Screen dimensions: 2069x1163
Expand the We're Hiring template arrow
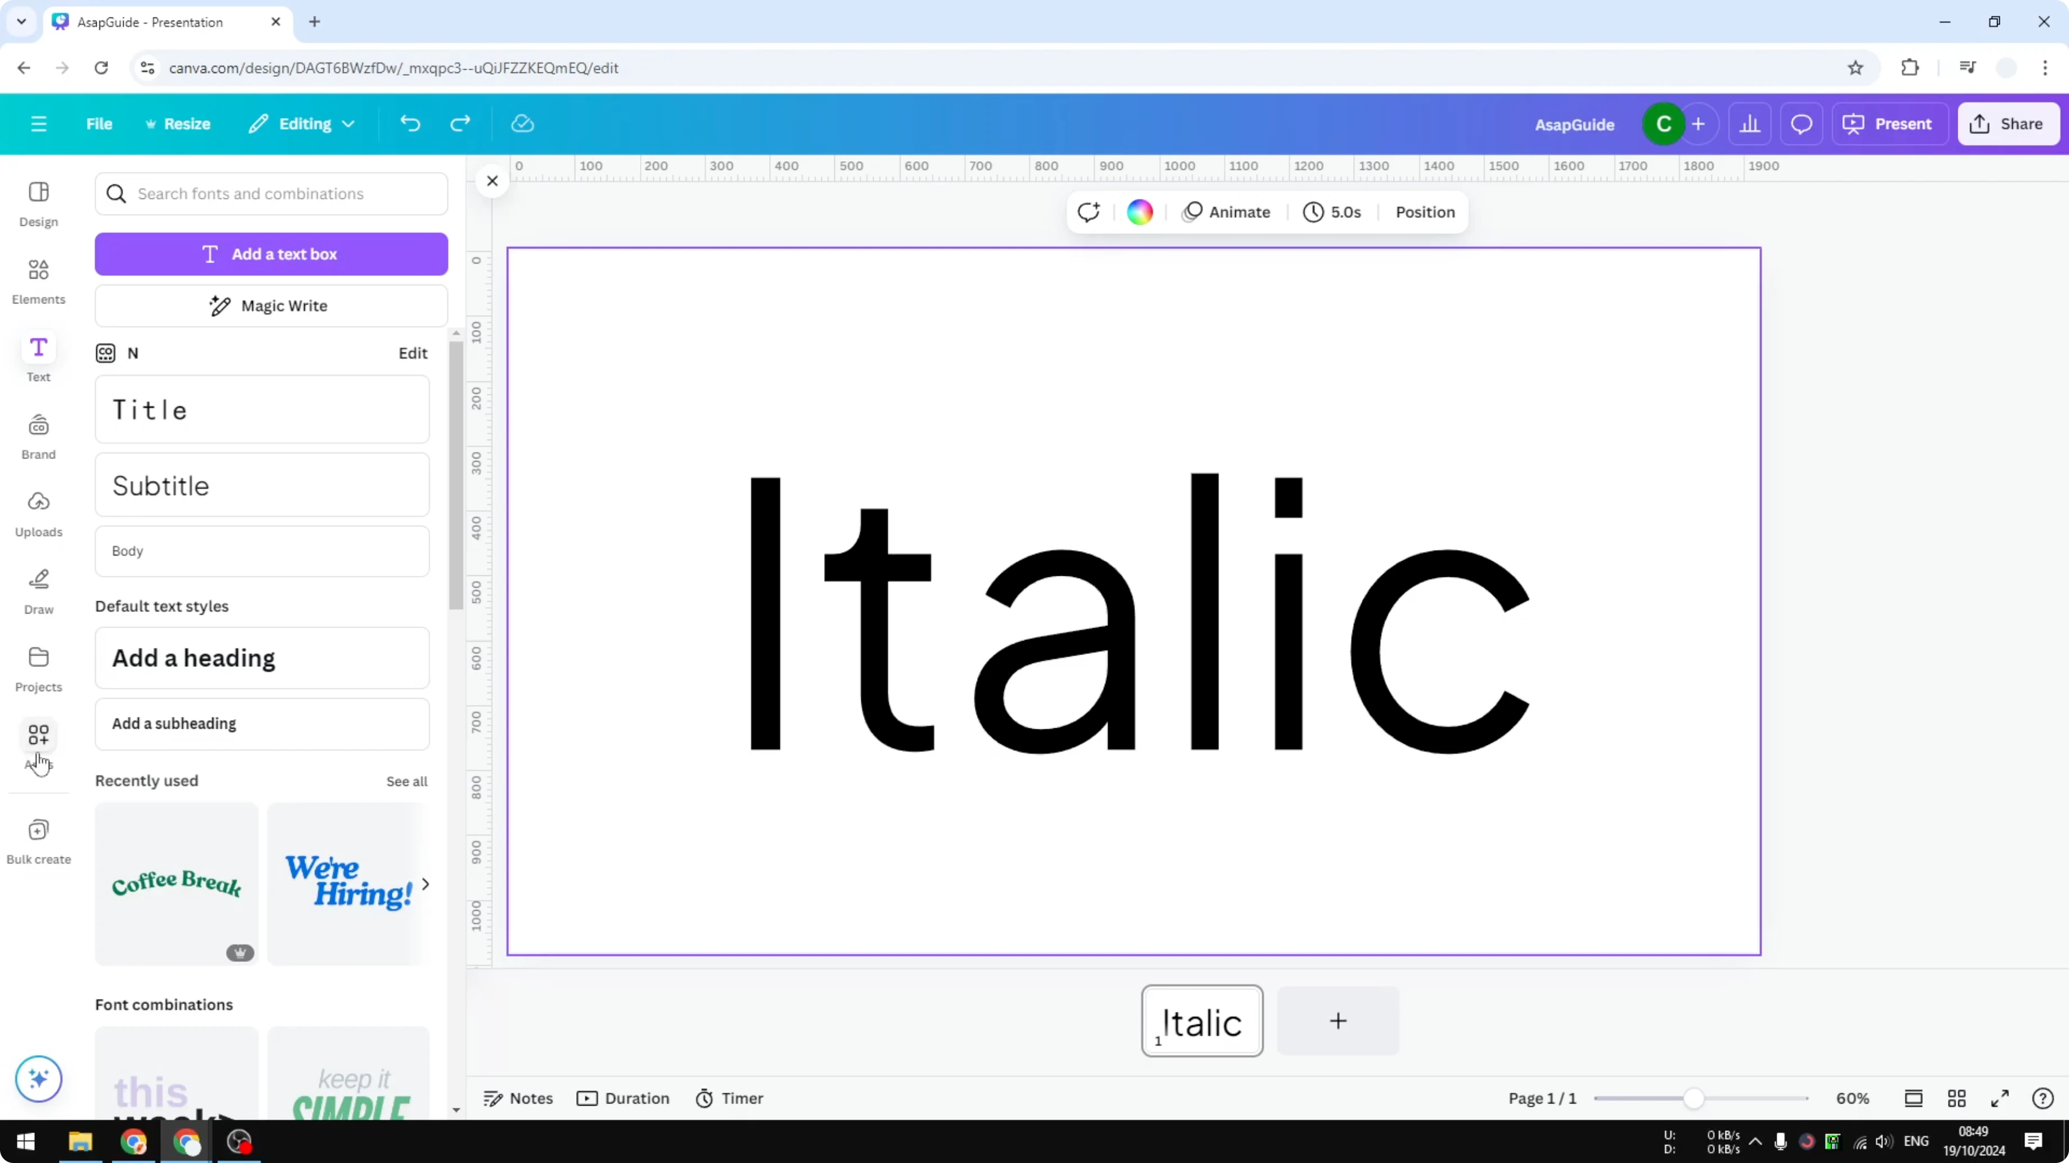(425, 884)
